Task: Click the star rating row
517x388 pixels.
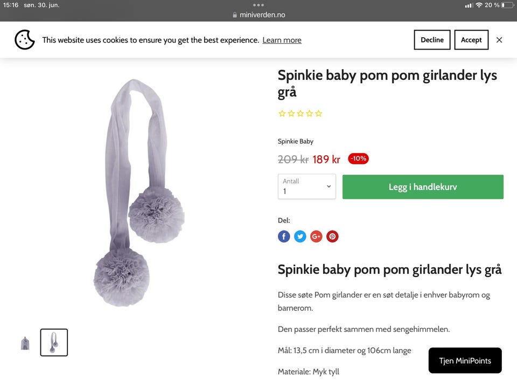Action: [x=300, y=114]
